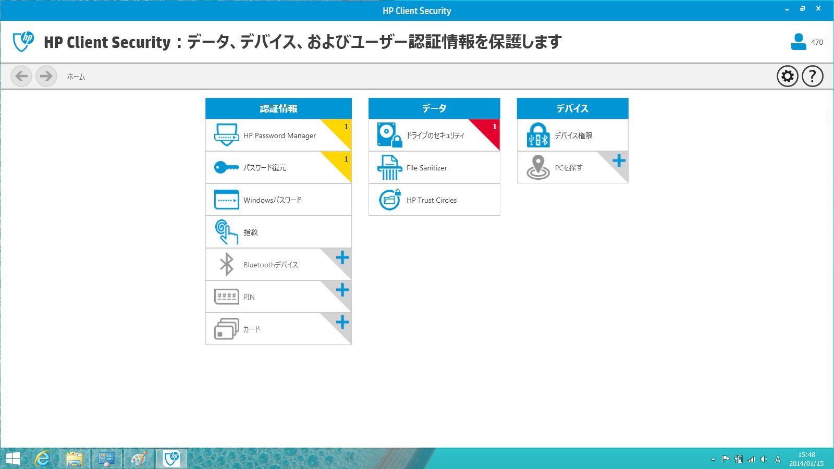The height and width of the screenshot is (469, 834).
Task: Click the デバイス column header
Action: point(572,108)
